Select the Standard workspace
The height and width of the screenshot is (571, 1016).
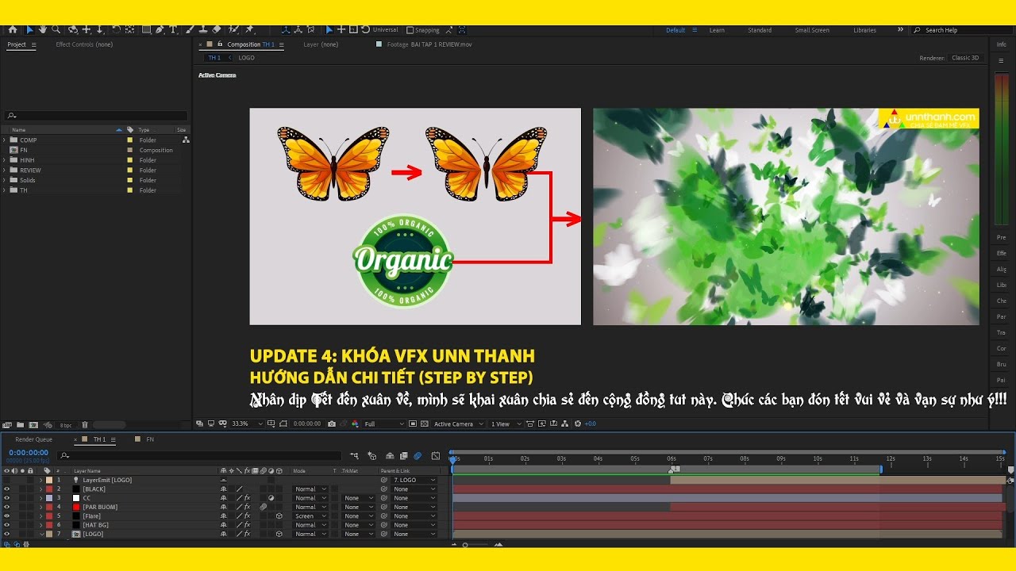pos(760,30)
